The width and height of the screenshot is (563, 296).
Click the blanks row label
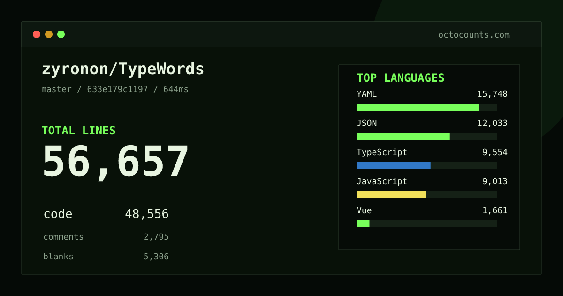58,257
